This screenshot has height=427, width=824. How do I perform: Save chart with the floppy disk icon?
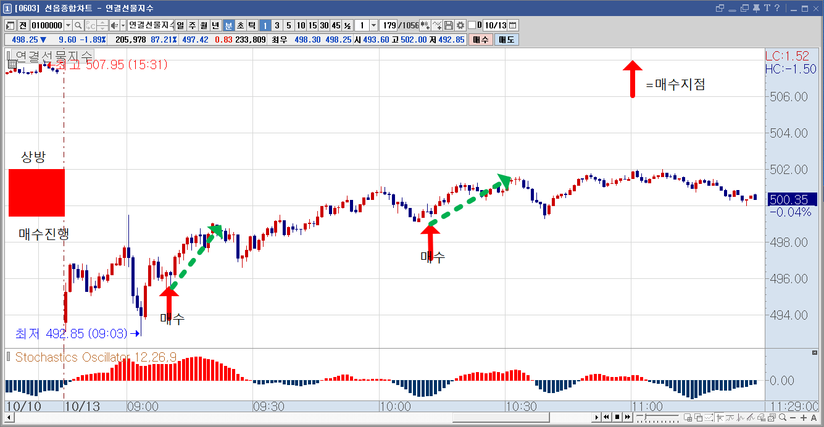click(x=449, y=25)
